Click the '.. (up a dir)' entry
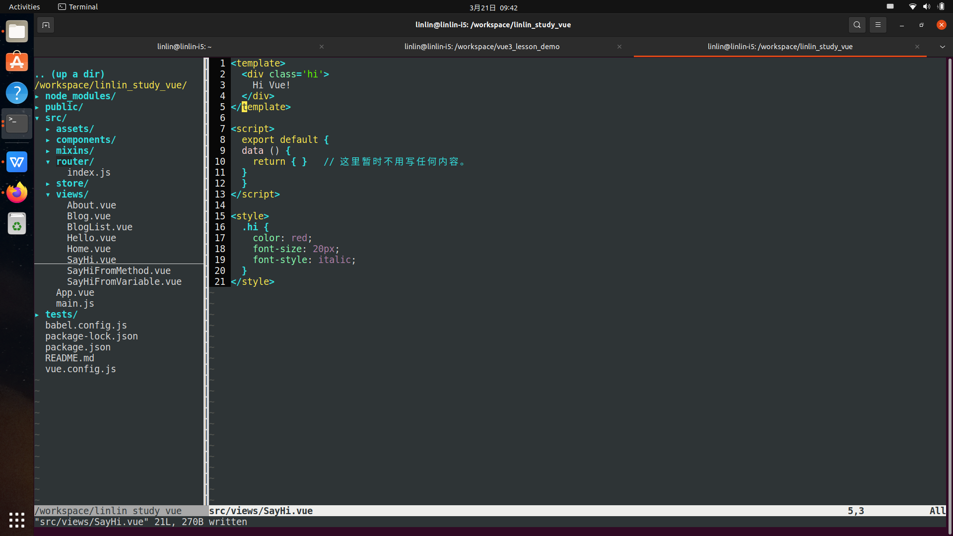This screenshot has width=953, height=536. (x=70, y=74)
